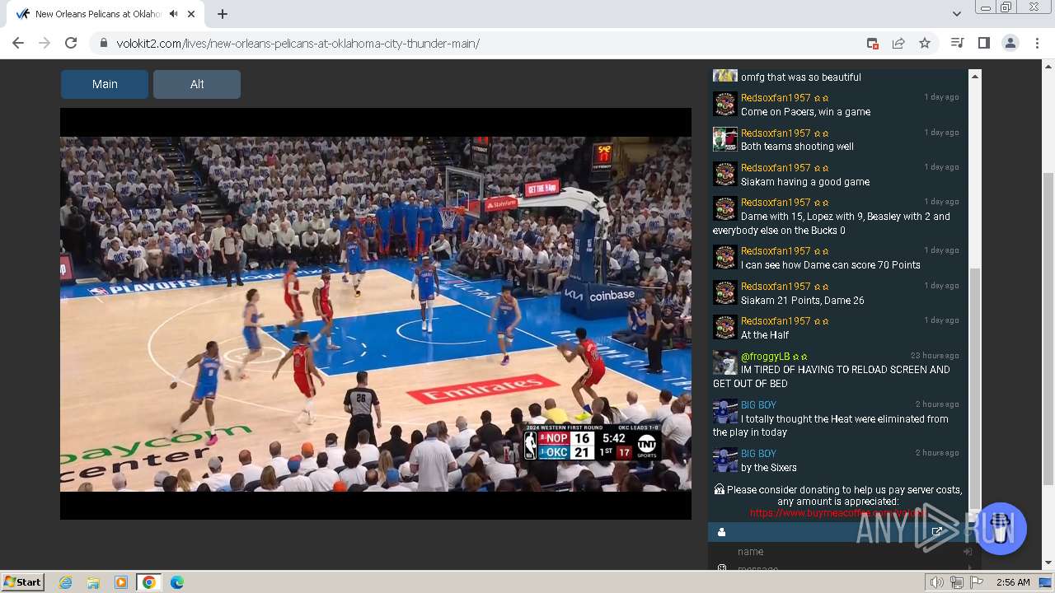The height and width of the screenshot is (593, 1055).
Task: Open the media controls icon
Action: click(957, 43)
